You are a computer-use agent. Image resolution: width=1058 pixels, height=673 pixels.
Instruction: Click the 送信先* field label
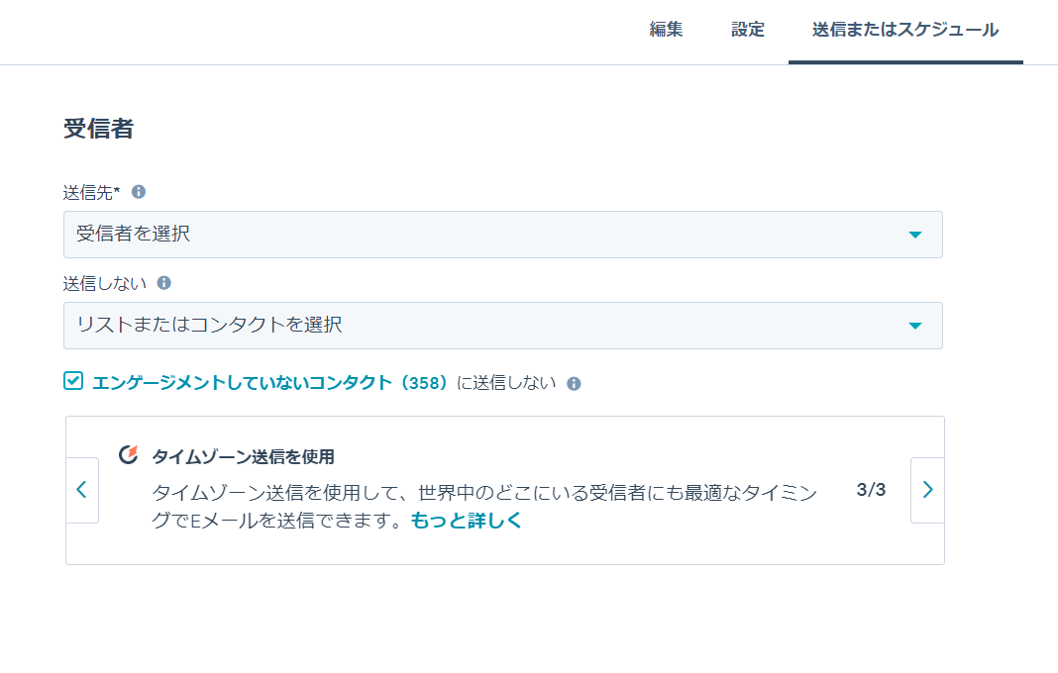point(91,193)
